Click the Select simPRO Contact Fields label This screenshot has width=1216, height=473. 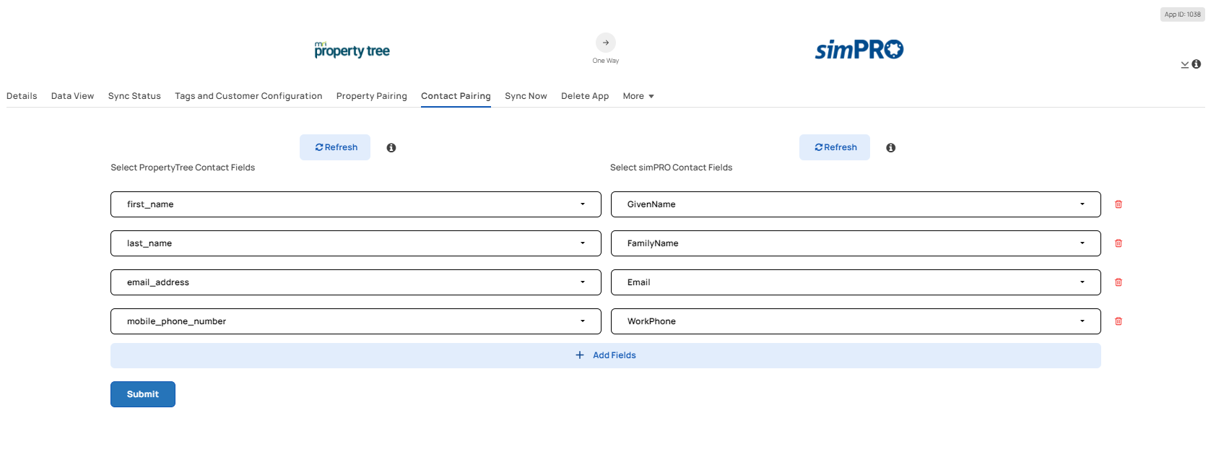click(671, 168)
